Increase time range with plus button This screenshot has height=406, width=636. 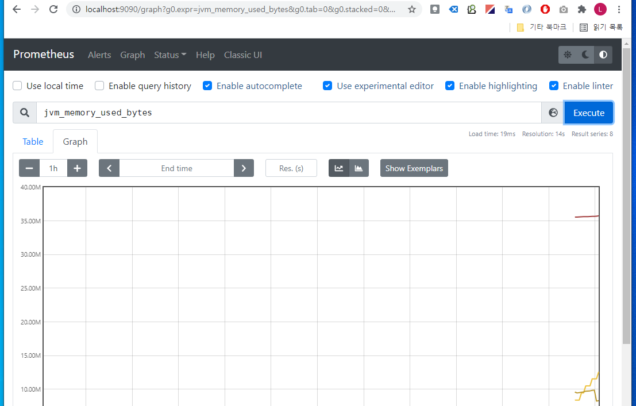click(77, 168)
